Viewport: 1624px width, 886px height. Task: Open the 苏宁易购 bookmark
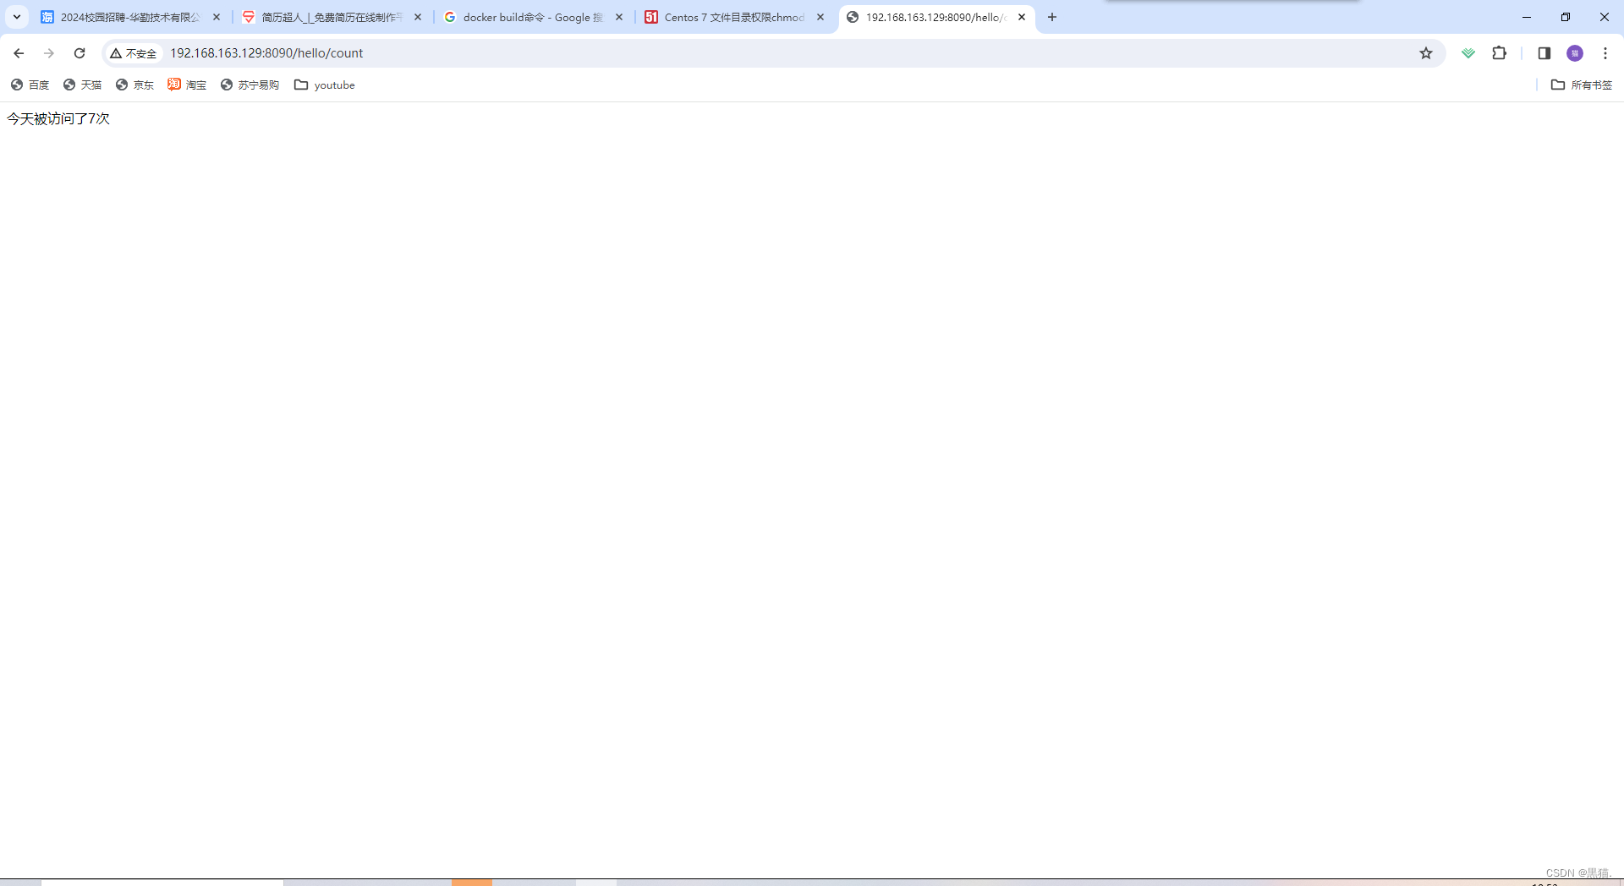click(250, 85)
